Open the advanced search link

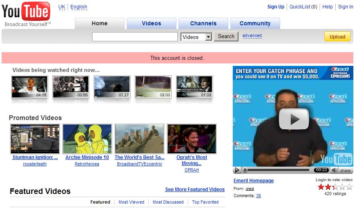pyautogui.click(x=252, y=36)
